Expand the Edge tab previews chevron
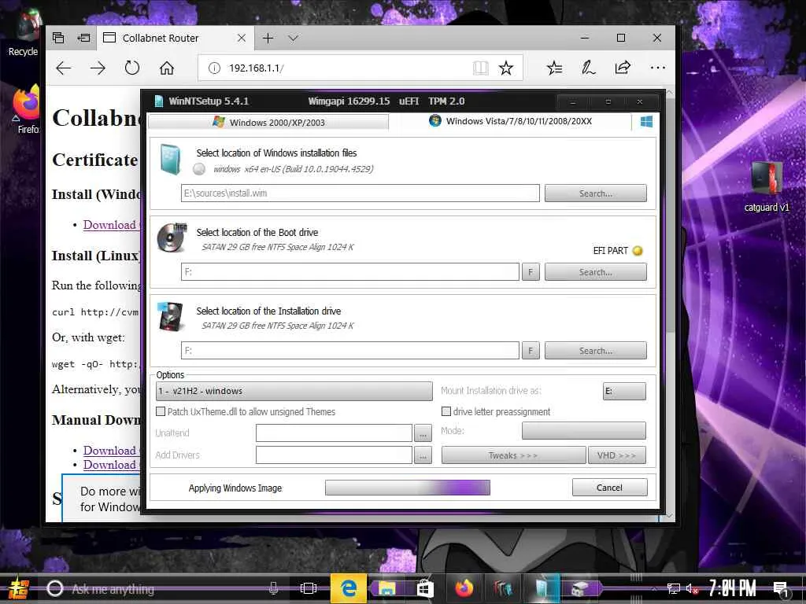The width and height of the screenshot is (806, 604). pos(293,38)
